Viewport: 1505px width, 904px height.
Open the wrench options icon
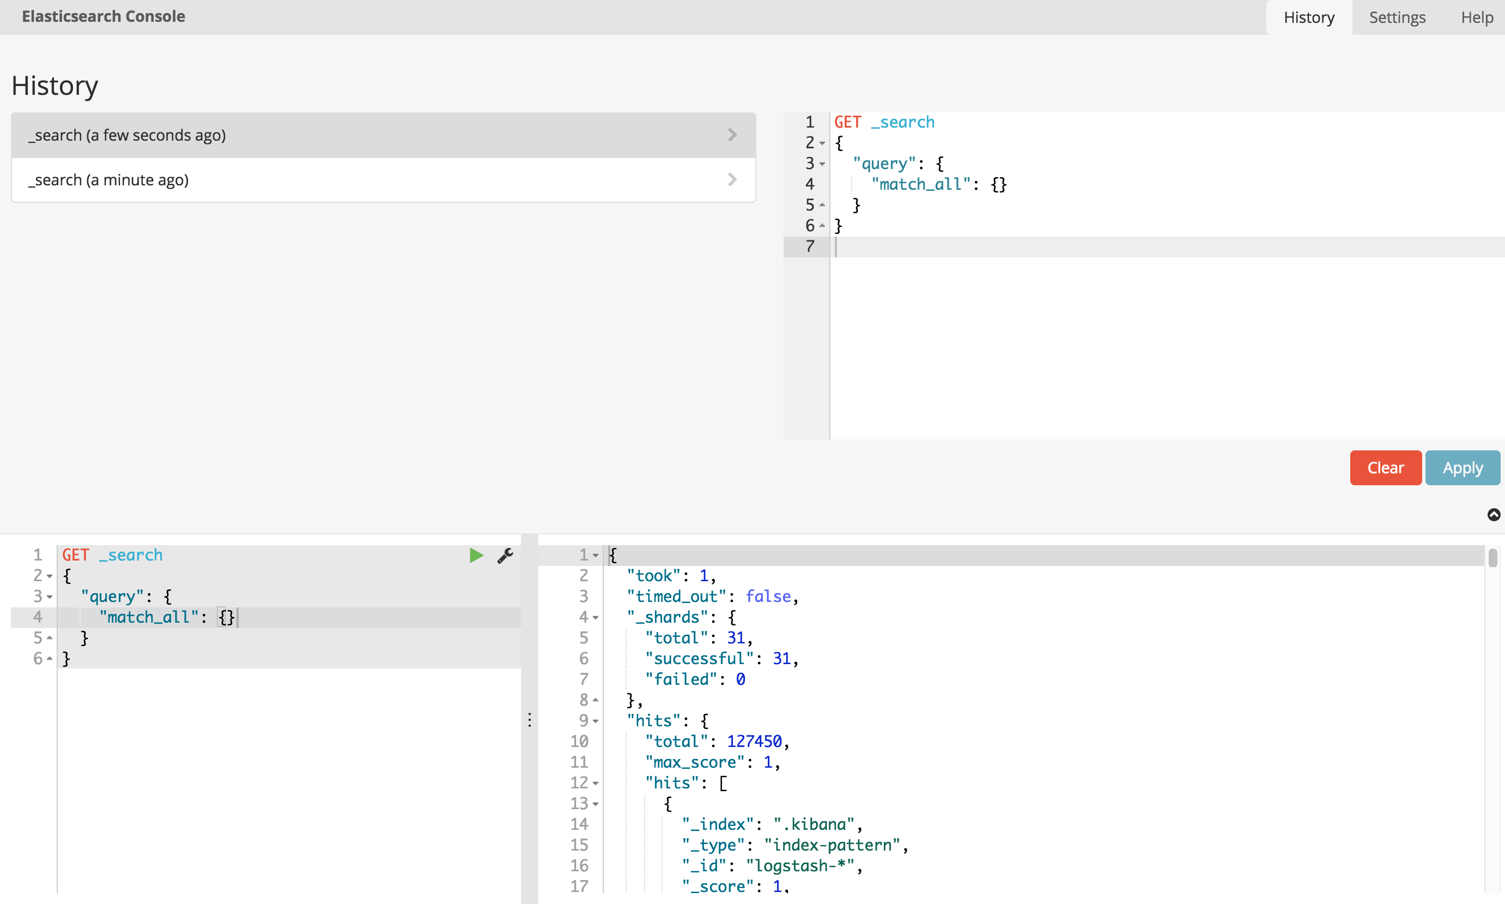point(505,555)
